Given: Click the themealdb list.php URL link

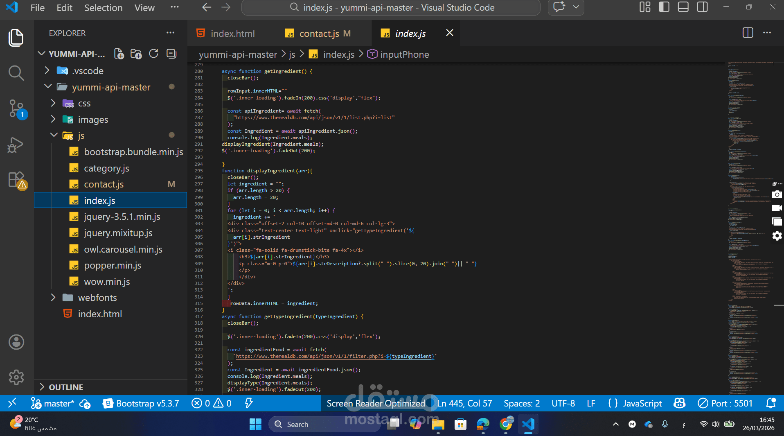Looking at the screenshot, I should point(313,117).
